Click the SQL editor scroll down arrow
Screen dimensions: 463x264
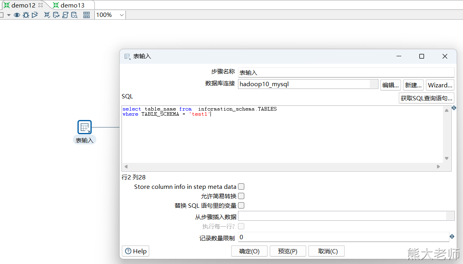tap(446, 159)
